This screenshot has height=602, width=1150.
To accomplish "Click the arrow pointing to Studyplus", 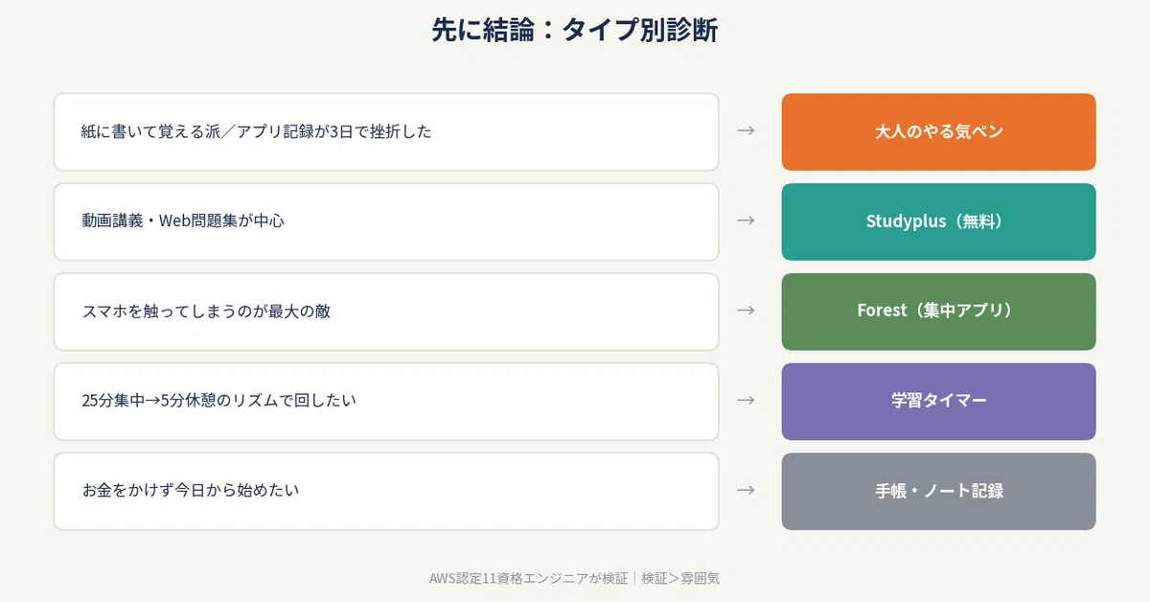I will [746, 220].
